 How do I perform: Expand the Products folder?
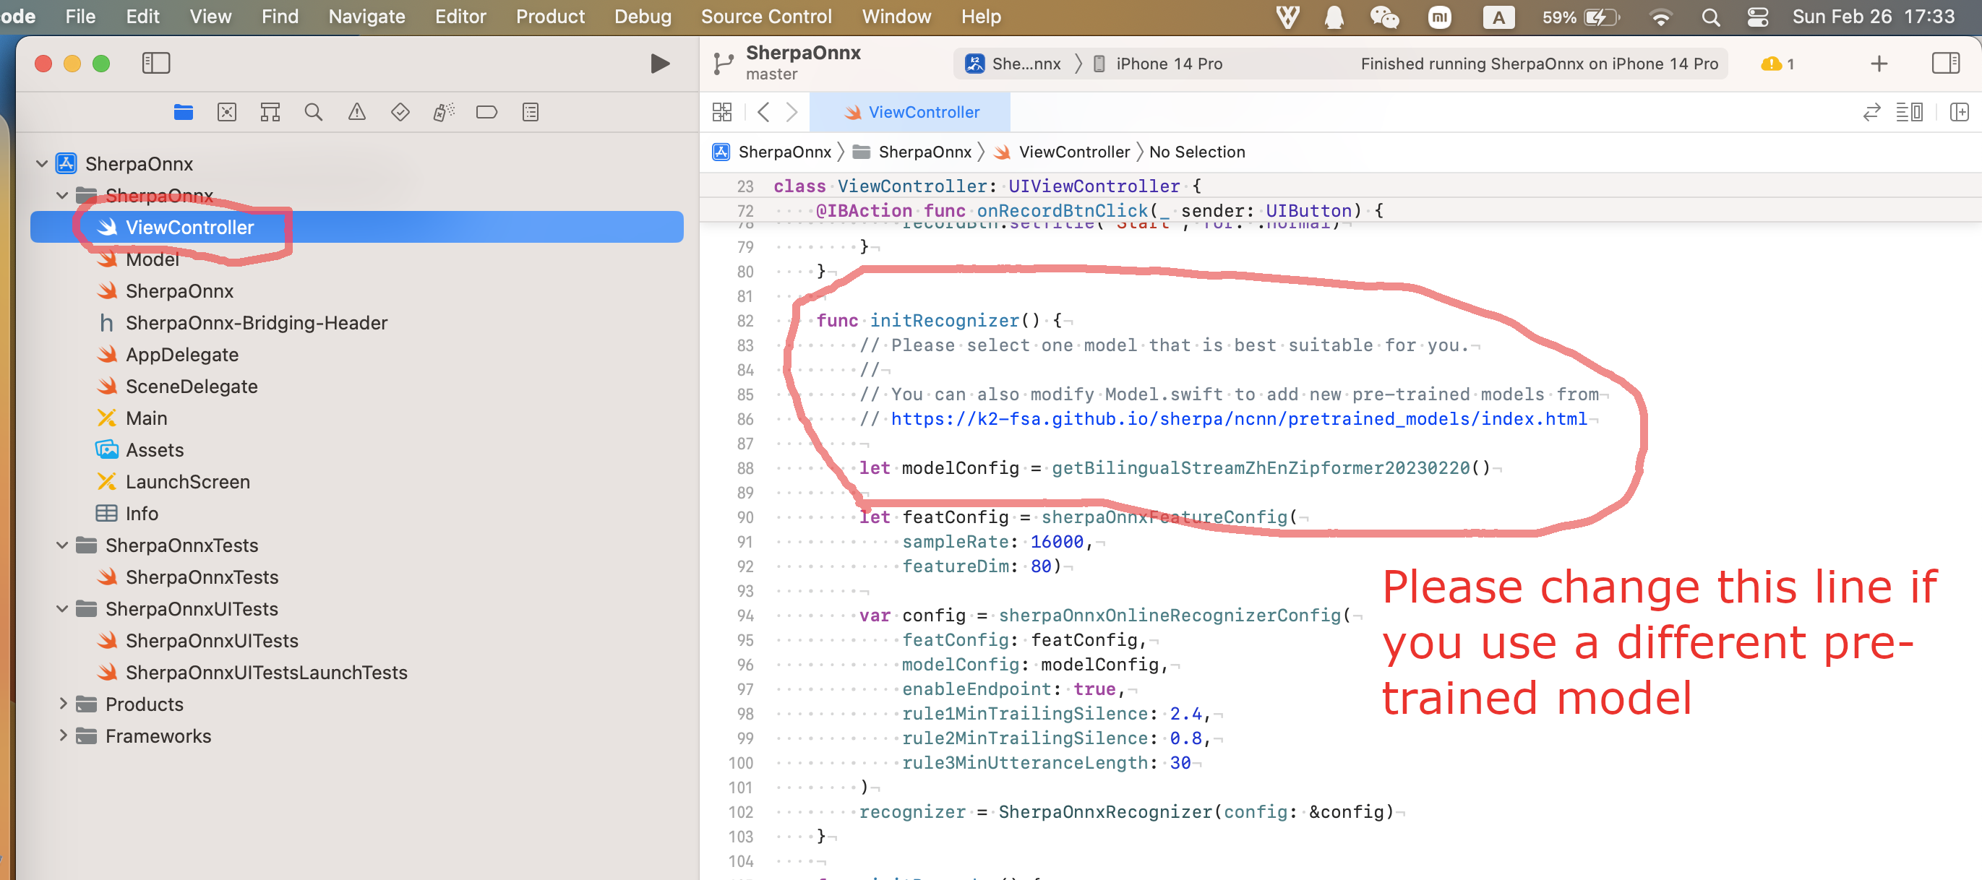(62, 704)
